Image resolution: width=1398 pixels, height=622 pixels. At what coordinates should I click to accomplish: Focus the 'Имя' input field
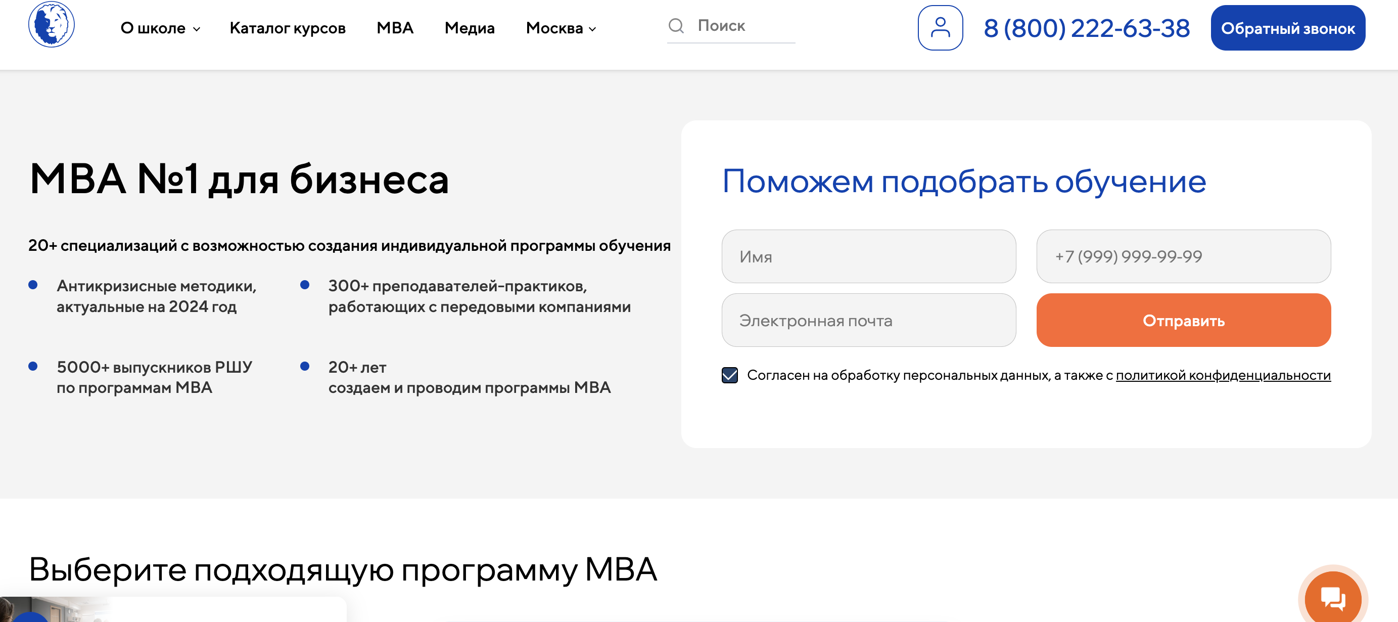pos(868,256)
